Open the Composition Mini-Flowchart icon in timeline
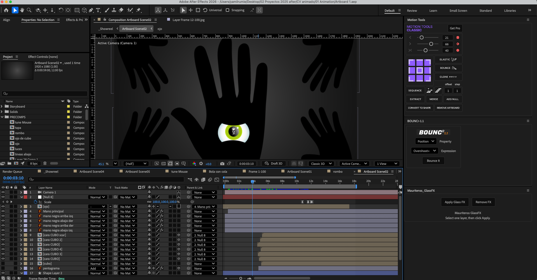The image size is (537, 280). click(x=190, y=180)
